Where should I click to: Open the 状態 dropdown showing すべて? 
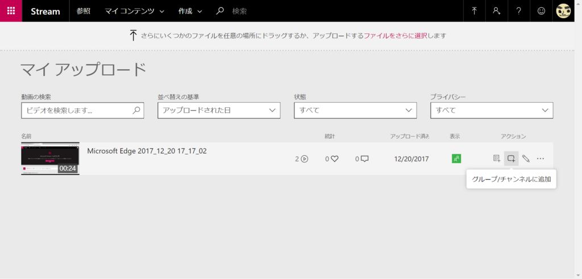355,111
